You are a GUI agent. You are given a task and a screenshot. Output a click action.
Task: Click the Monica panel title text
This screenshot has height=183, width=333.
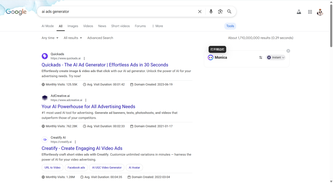221,58
